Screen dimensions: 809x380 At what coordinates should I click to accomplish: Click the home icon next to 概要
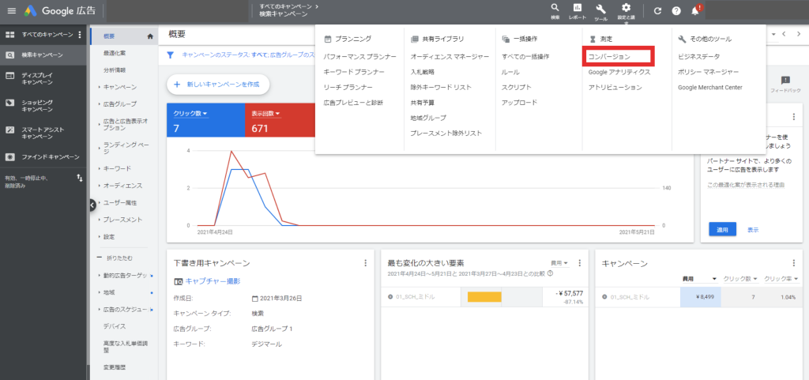point(151,36)
